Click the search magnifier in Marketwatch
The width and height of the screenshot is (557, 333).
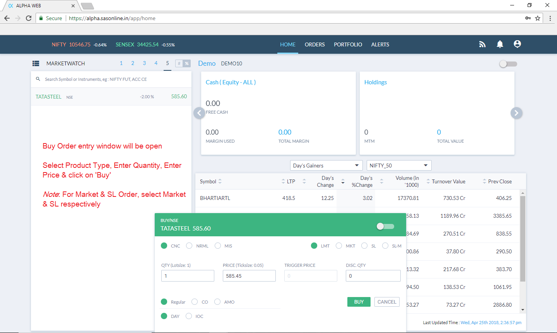[x=38, y=79]
